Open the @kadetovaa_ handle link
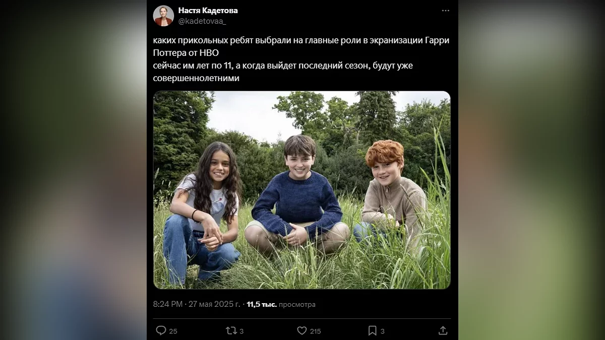Viewport: 605px width, 340px height. pyautogui.click(x=202, y=21)
